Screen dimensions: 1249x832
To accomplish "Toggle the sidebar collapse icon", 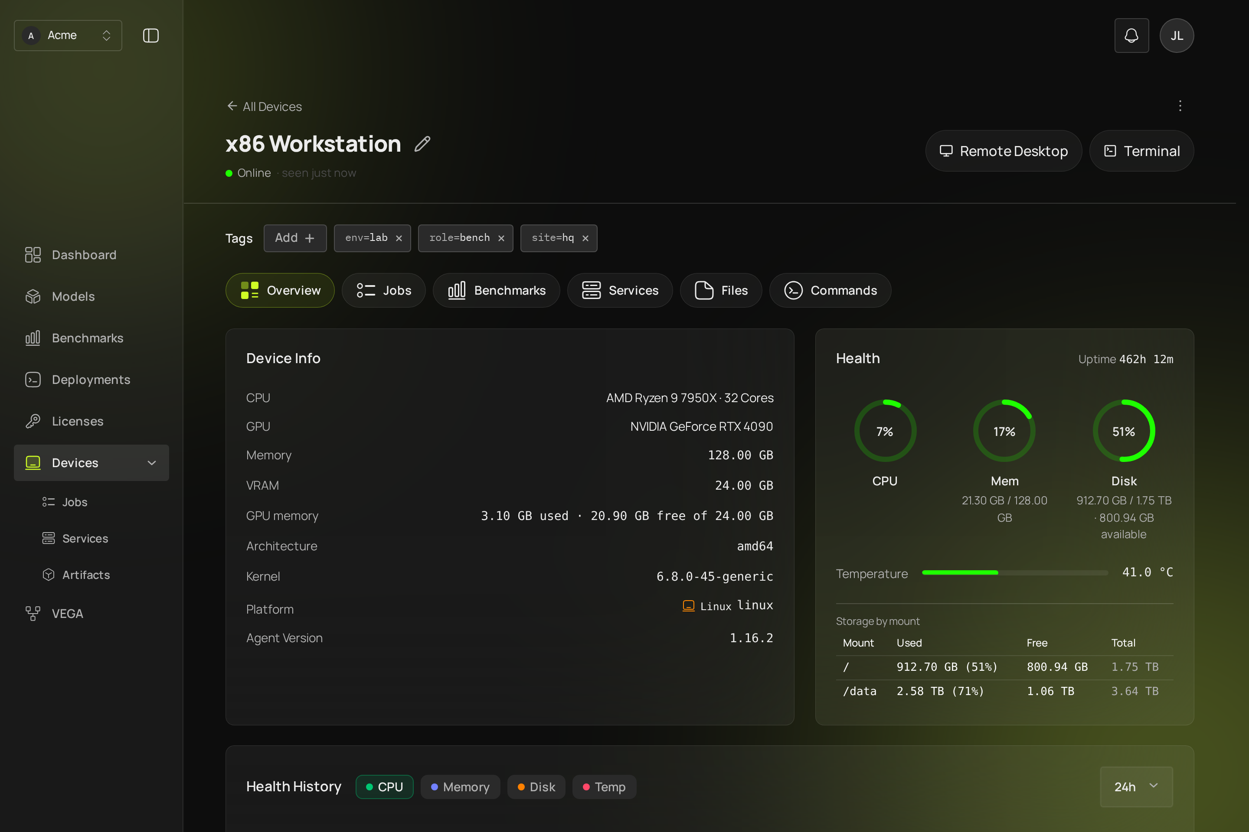I will pyautogui.click(x=151, y=36).
